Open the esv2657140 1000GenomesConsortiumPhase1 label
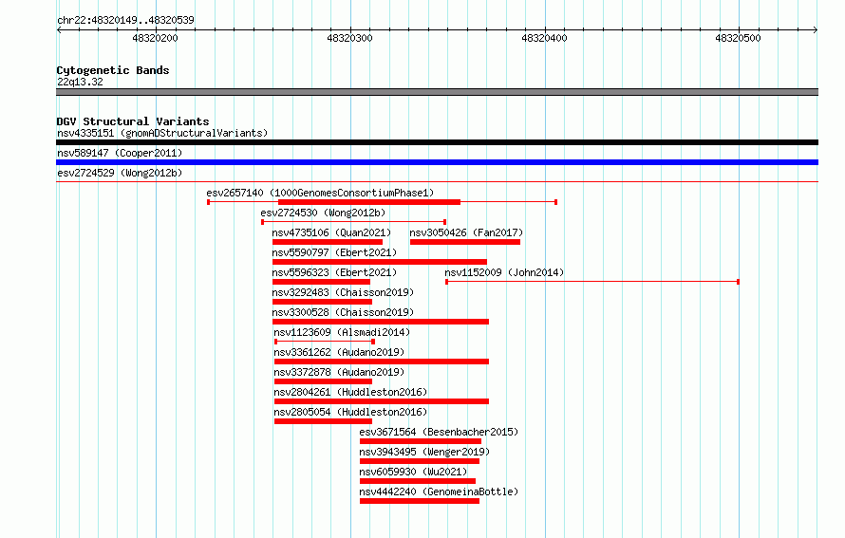 [x=320, y=193]
